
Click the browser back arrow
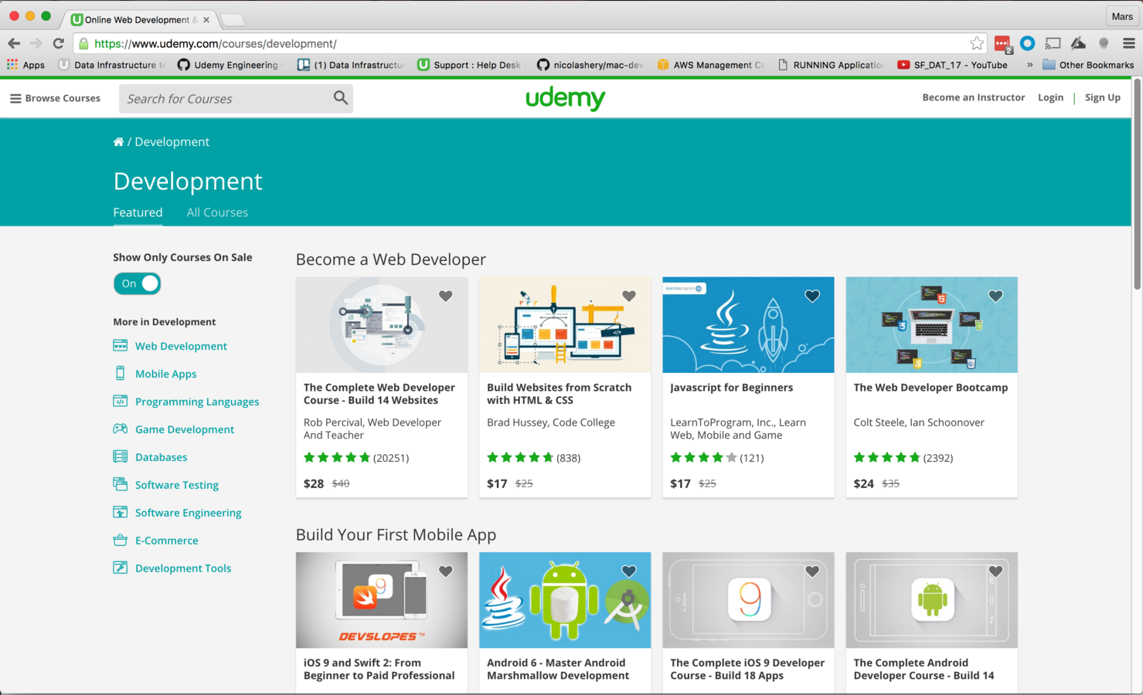click(14, 43)
